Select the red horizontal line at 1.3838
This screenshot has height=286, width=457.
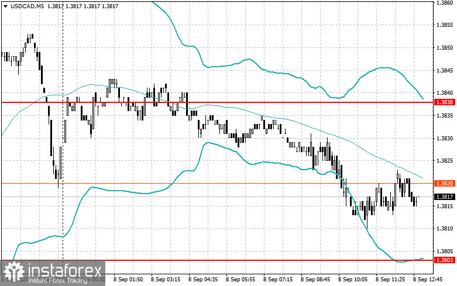(217, 102)
